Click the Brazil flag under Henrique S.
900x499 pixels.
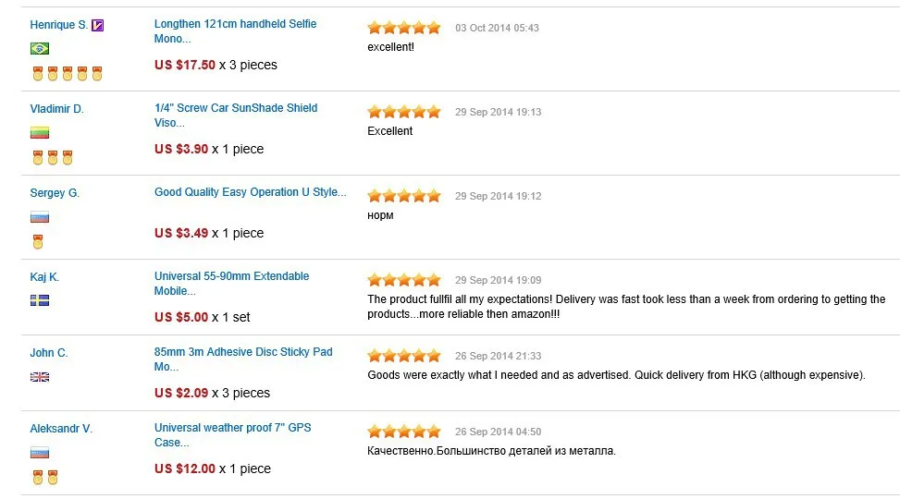40,49
